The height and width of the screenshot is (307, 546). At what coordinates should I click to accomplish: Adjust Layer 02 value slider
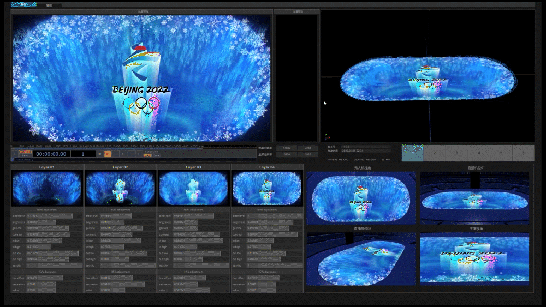pos(128,290)
